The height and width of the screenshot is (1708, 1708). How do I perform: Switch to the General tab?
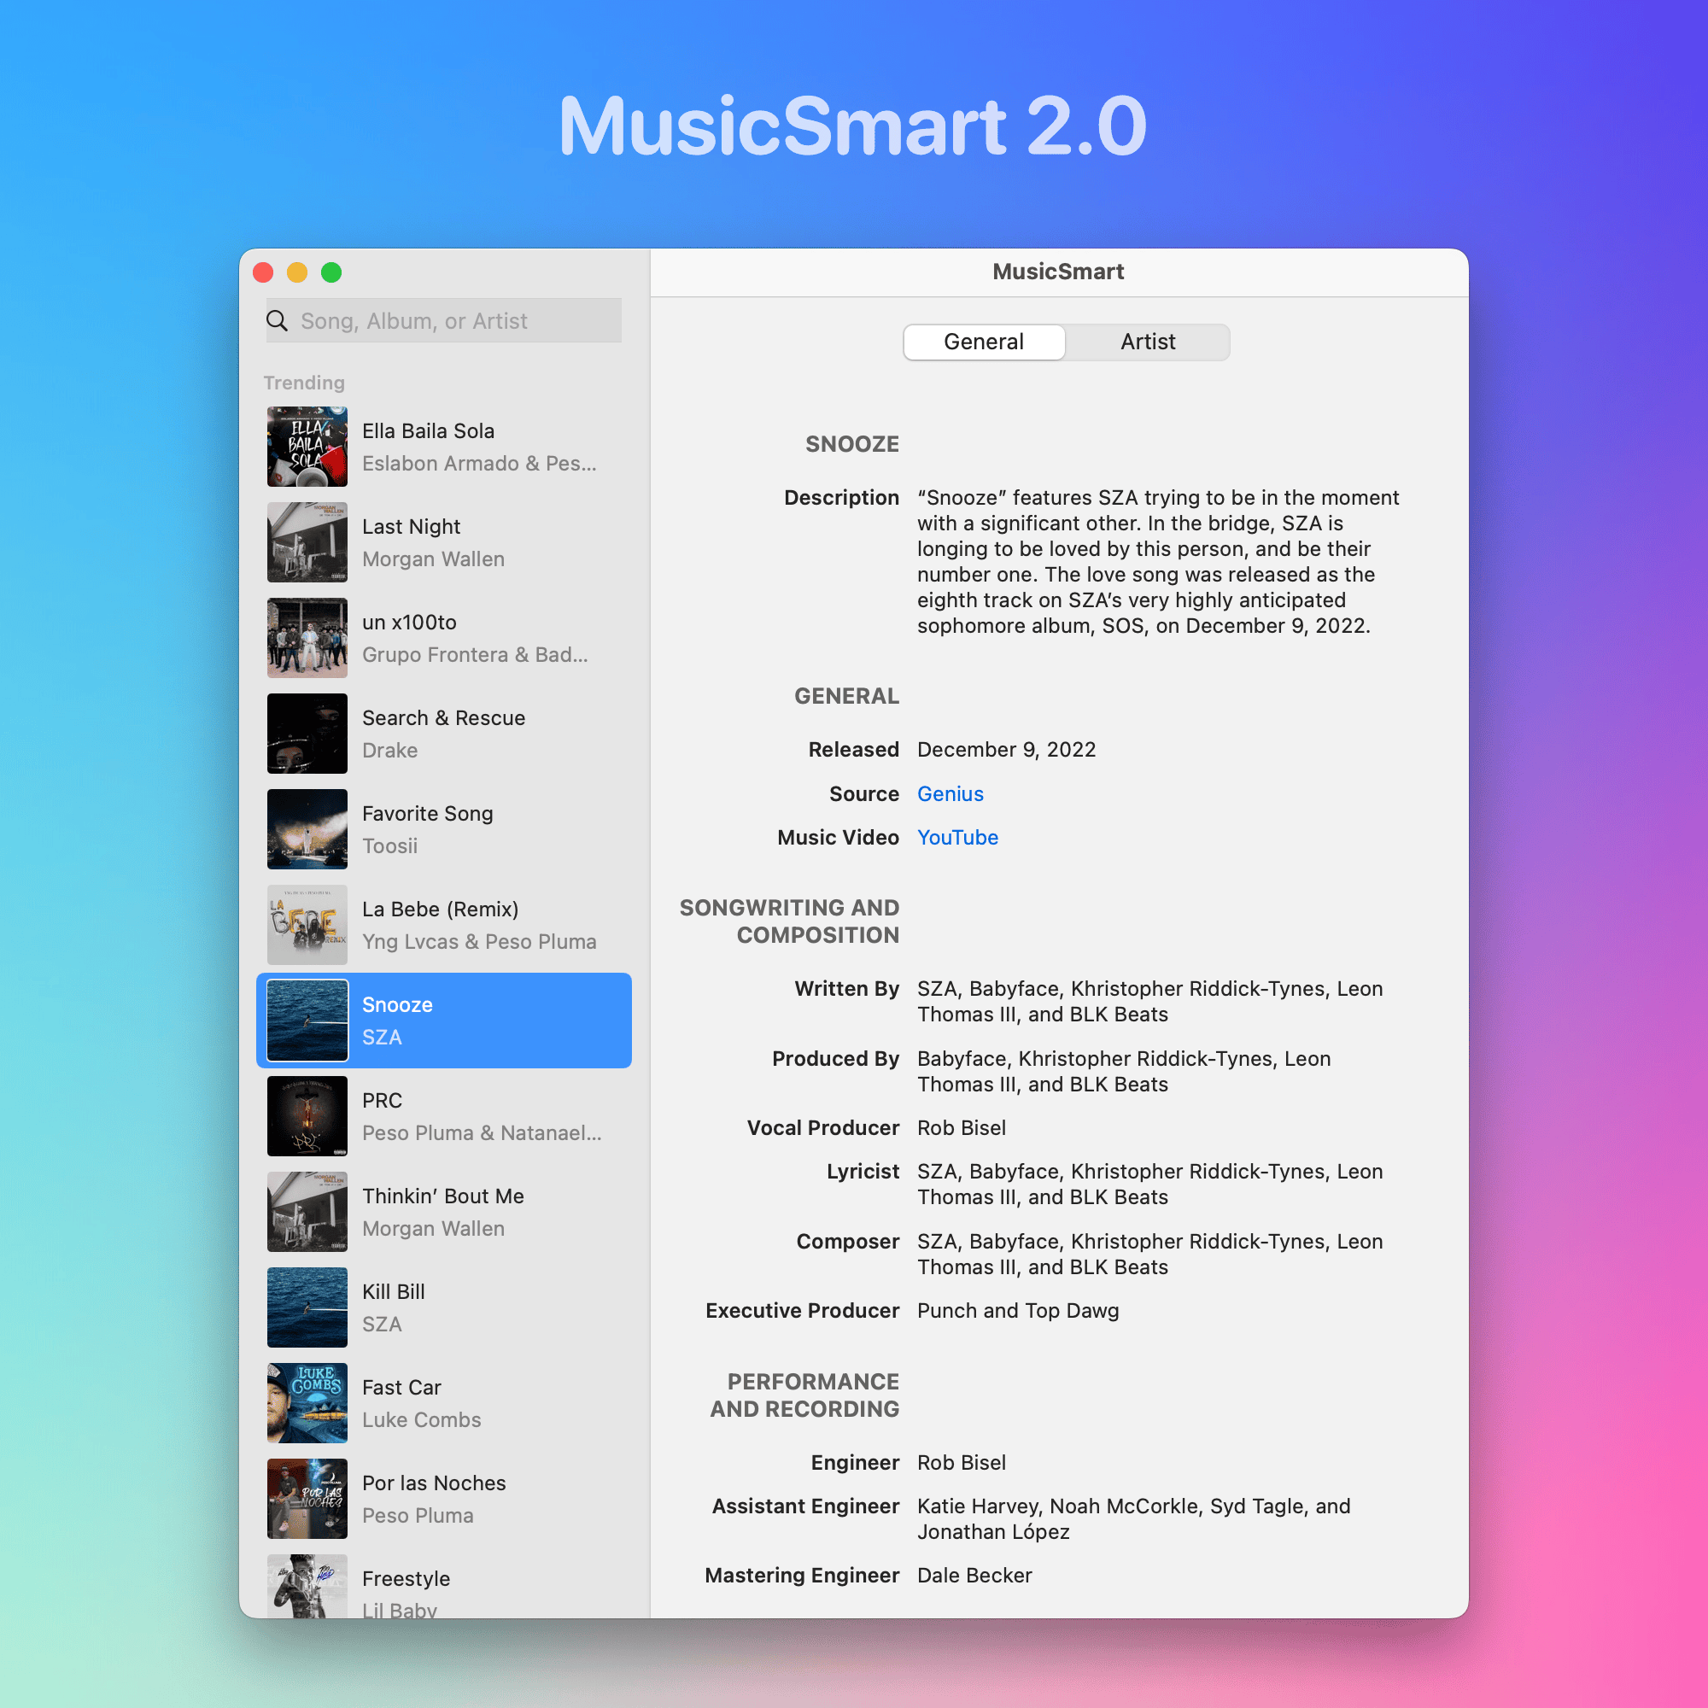[983, 342]
